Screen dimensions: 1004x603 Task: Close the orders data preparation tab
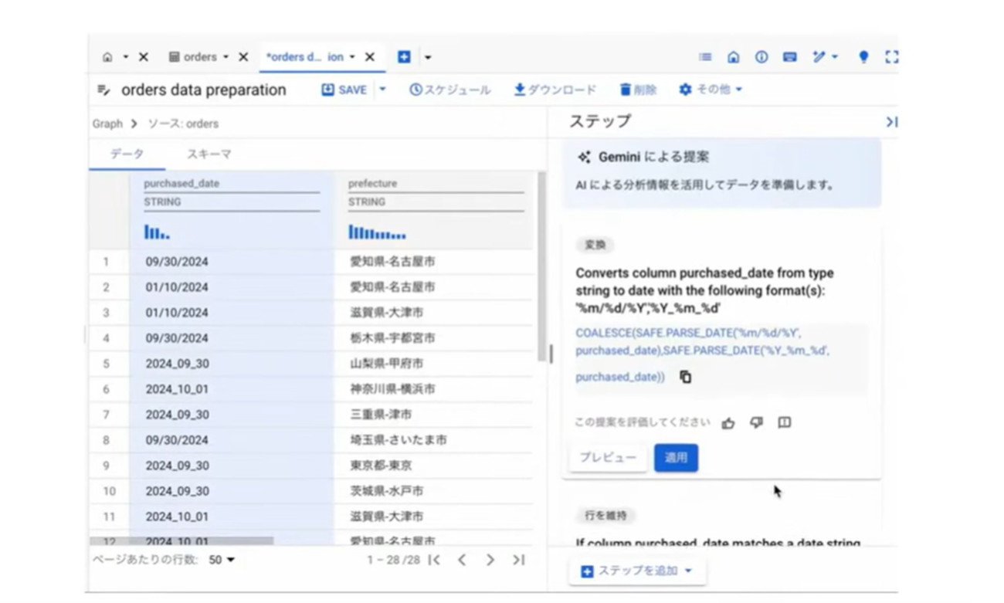pos(370,57)
